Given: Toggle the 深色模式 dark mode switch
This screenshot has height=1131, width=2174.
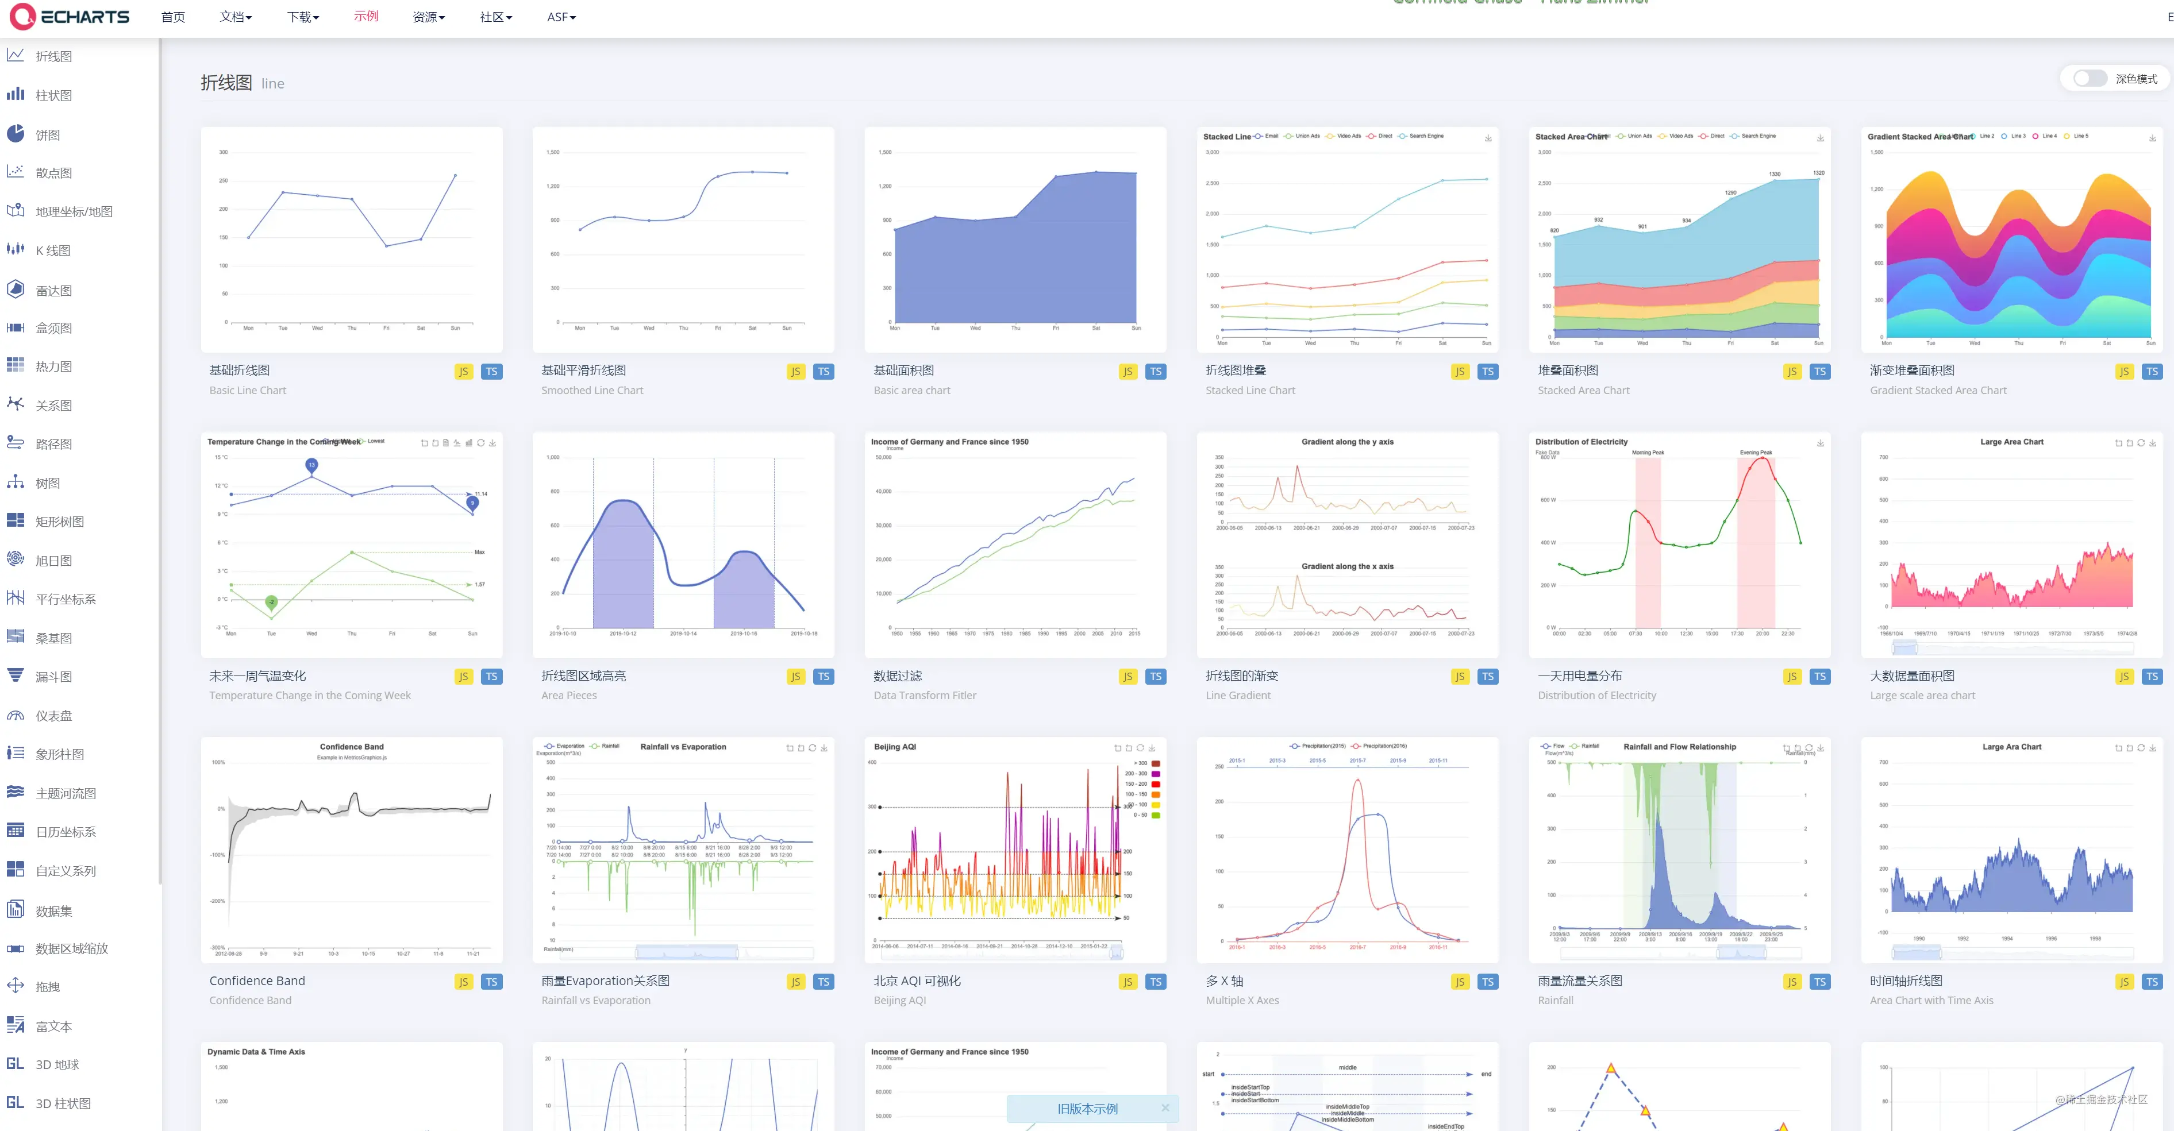Looking at the screenshot, I should [2090, 79].
